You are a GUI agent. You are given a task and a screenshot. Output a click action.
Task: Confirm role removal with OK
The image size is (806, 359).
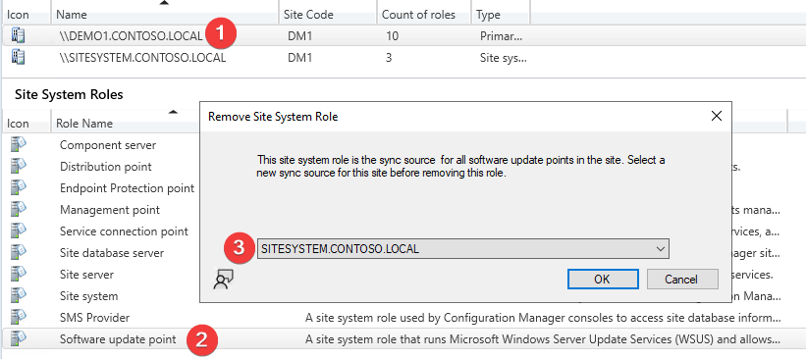pos(603,280)
